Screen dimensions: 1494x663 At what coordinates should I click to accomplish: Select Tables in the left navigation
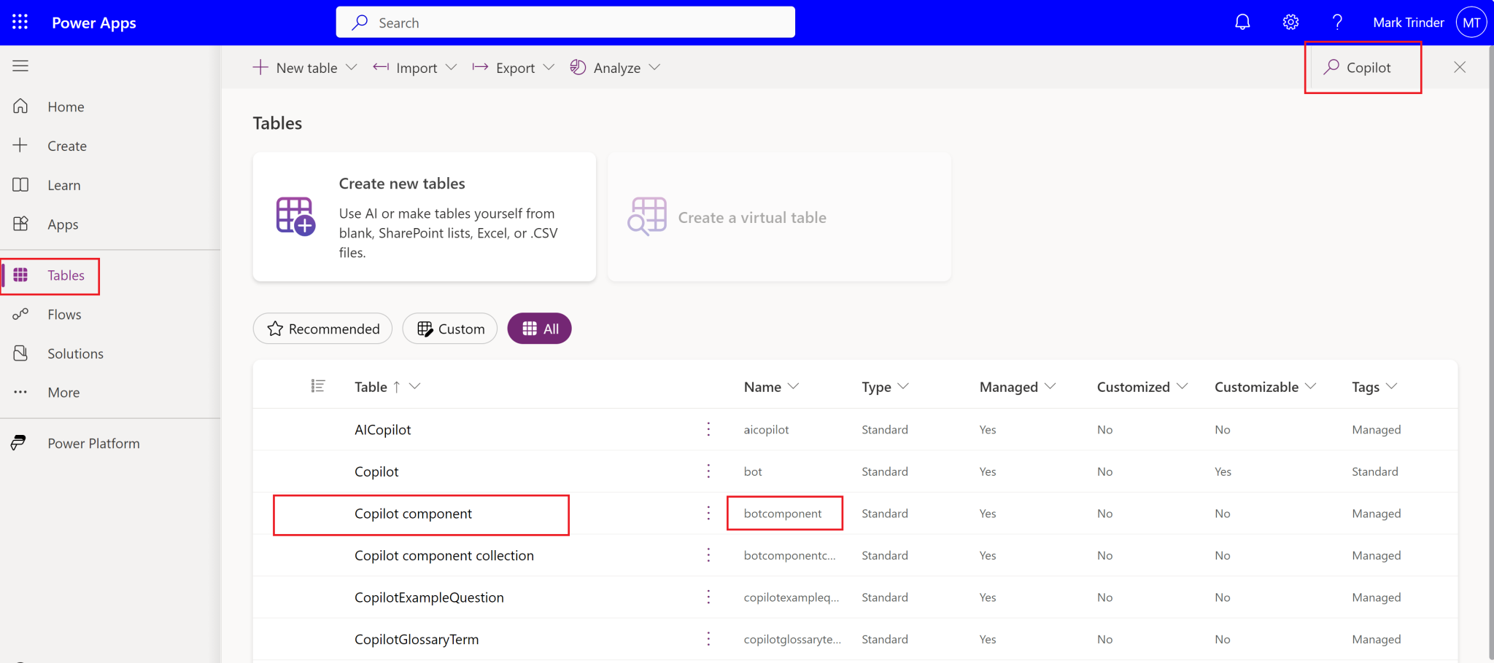click(x=66, y=275)
